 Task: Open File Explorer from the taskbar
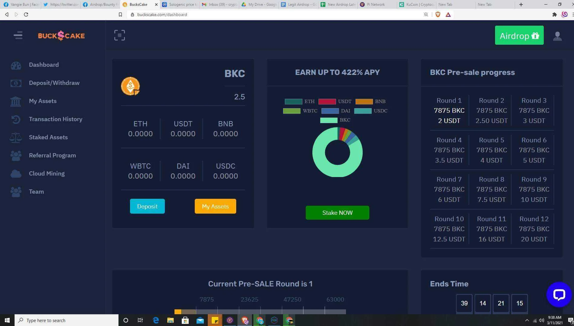point(171,320)
